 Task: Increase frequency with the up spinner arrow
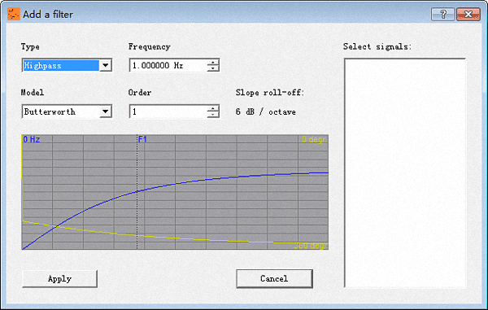(213, 63)
